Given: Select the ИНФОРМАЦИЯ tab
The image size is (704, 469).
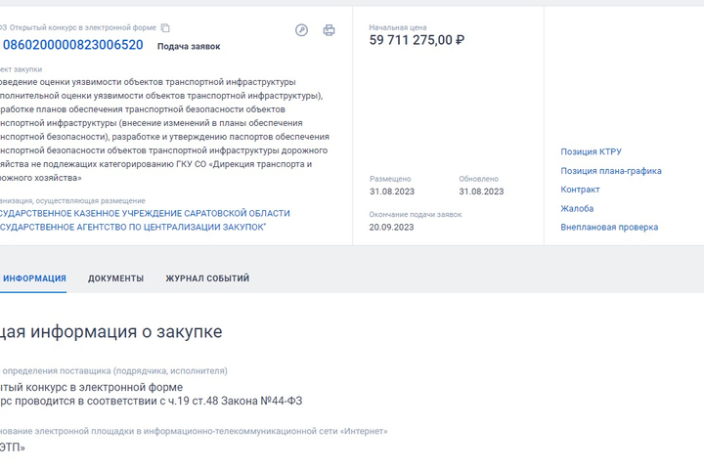Looking at the screenshot, I should click(34, 278).
